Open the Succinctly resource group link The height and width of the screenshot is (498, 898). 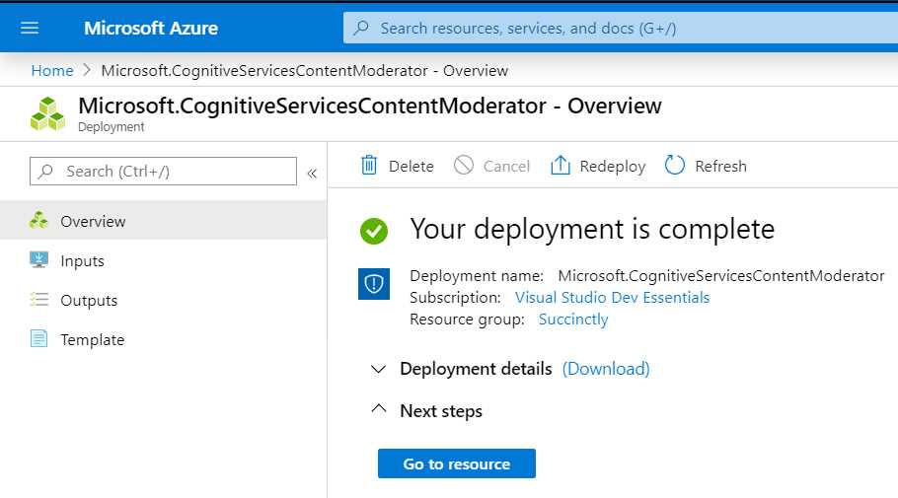[x=573, y=320]
